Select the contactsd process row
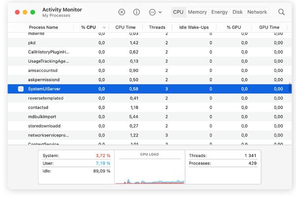Image resolution: width=296 pixels, height=198 pixels. (x=150, y=107)
